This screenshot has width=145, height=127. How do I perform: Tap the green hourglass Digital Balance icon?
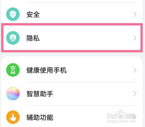click(x=13, y=70)
